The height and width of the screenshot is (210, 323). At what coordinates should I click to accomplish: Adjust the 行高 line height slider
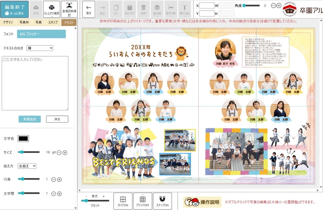coord(29,179)
